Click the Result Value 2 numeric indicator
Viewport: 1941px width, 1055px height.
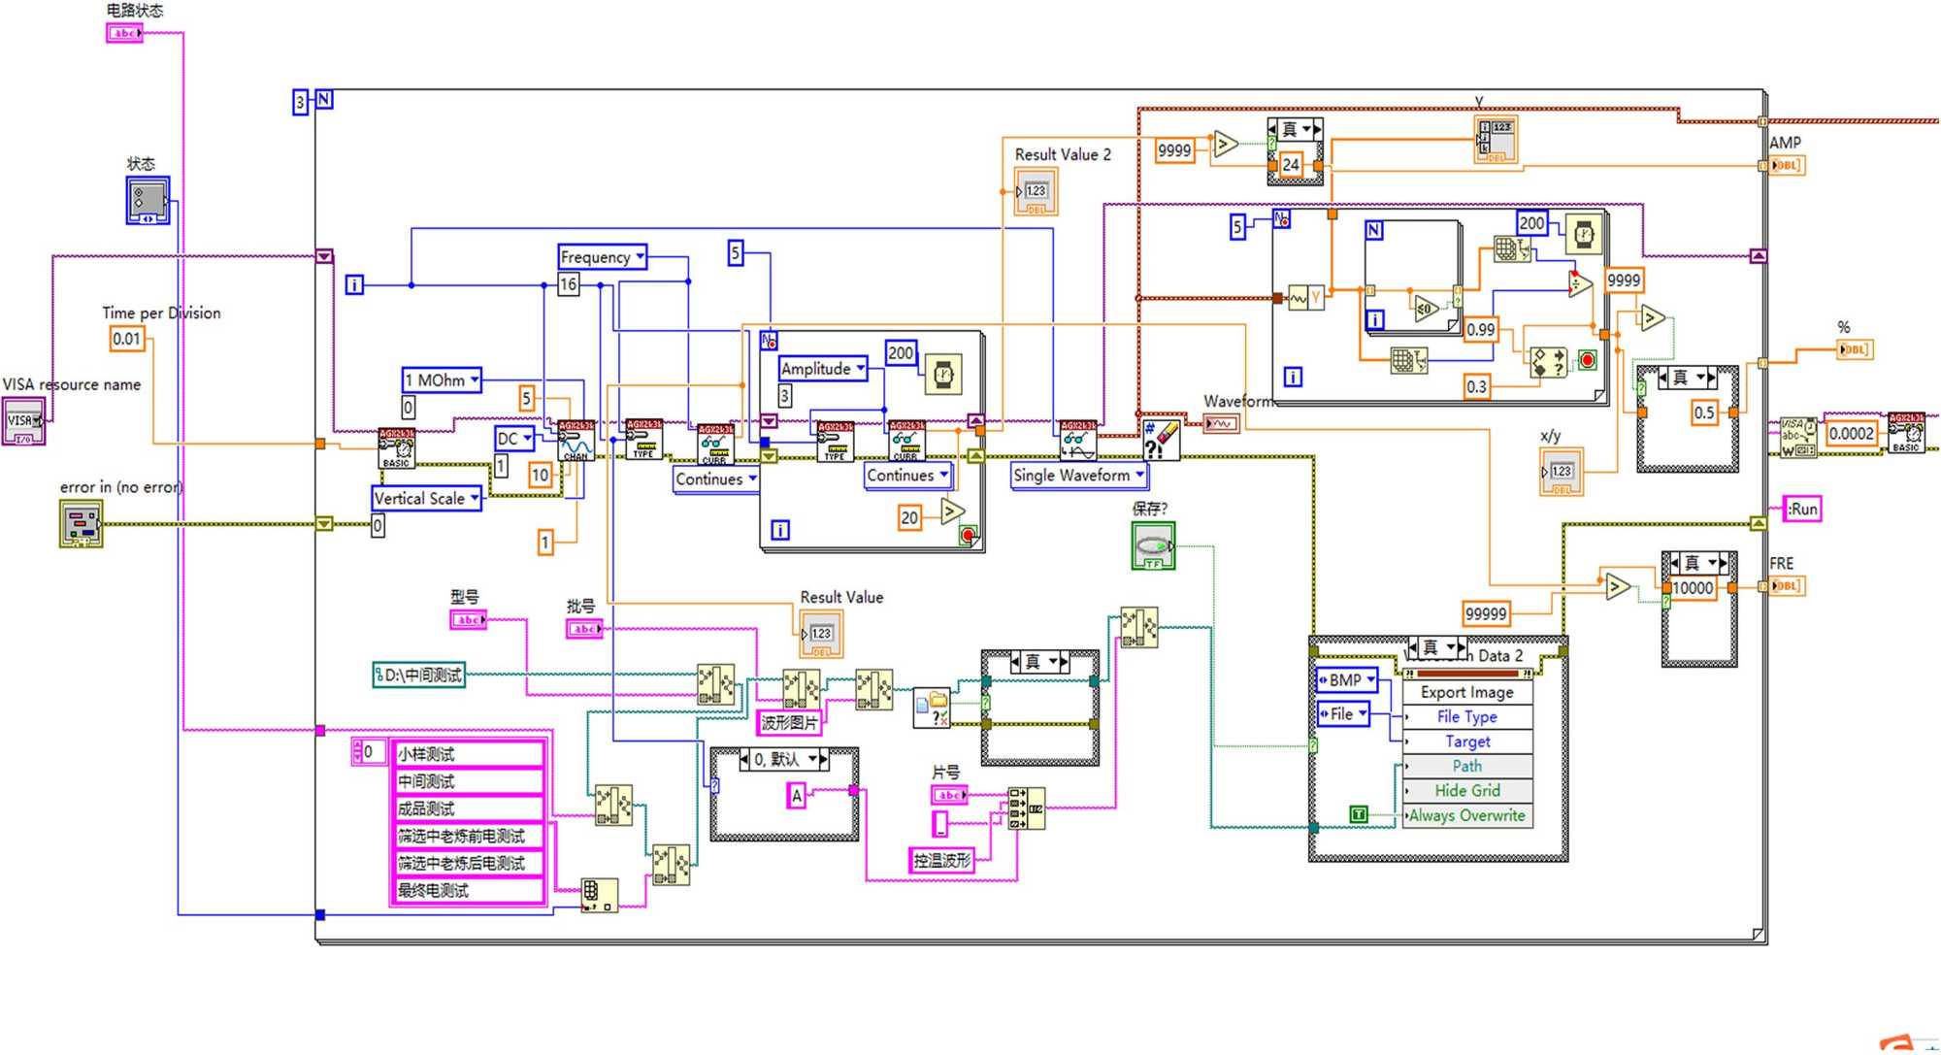(1036, 192)
